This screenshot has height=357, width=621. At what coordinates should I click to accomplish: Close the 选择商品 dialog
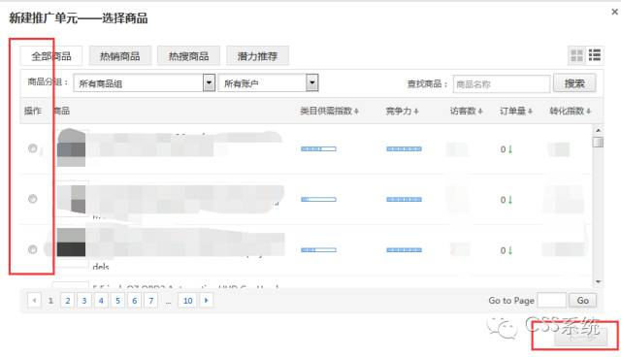pyautogui.click(x=614, y=12)
